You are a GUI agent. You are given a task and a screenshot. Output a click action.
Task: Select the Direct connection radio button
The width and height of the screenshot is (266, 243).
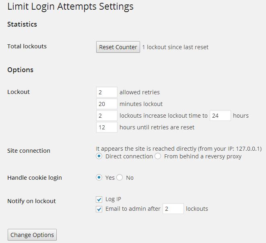99,156
